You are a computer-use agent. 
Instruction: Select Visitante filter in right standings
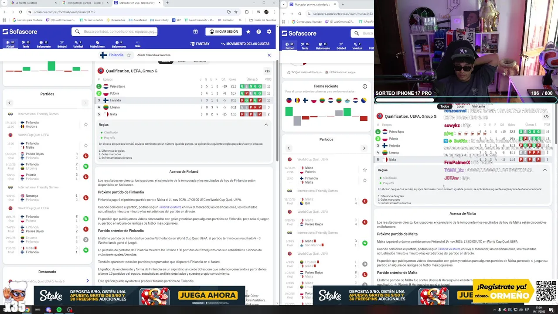pos(478,106)
